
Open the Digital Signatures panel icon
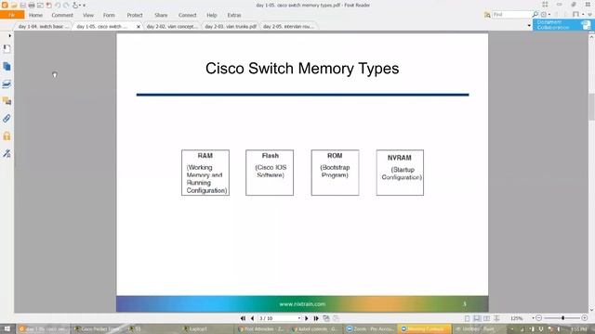click(7, 153)
